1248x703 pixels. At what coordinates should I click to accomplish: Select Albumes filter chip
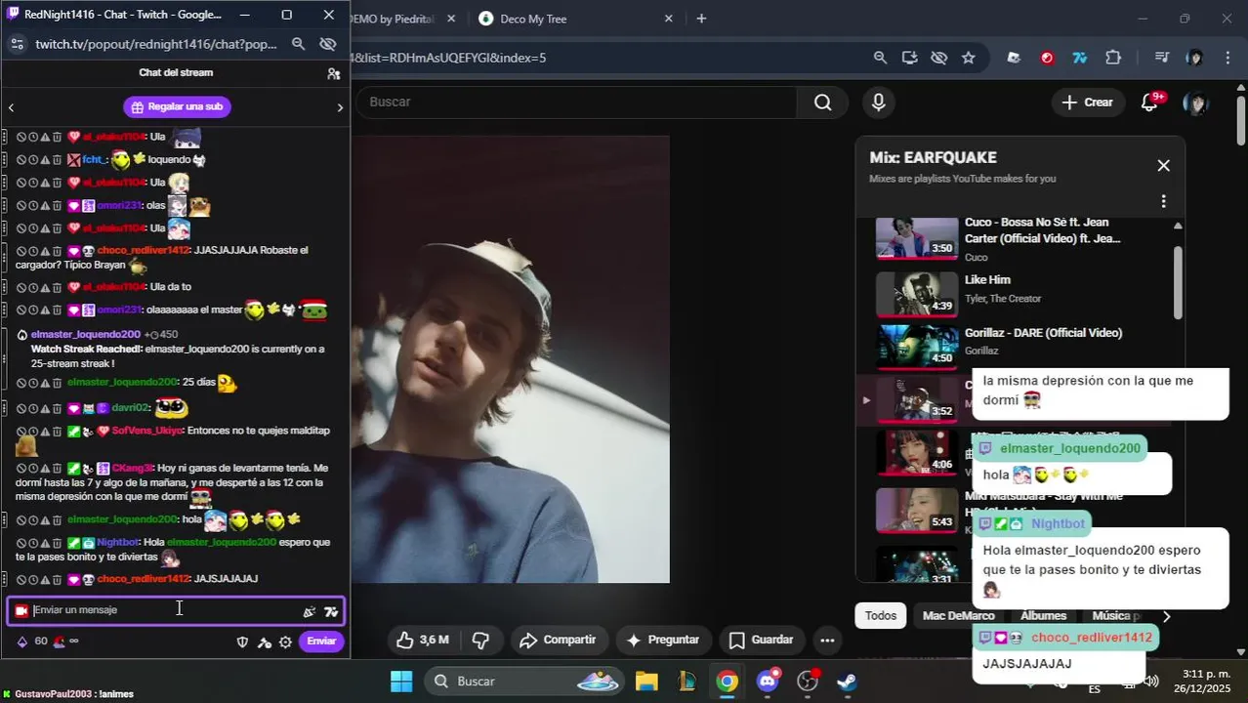coord(1043,616)
